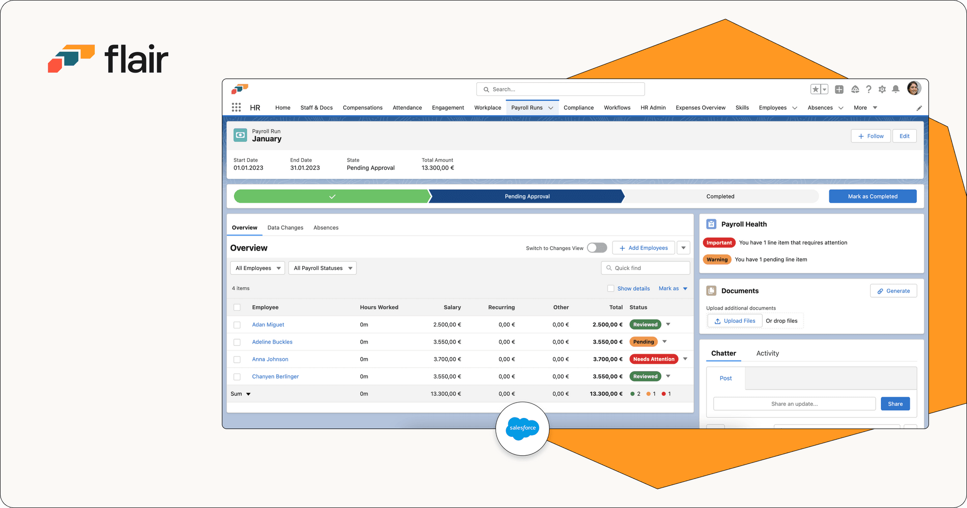The image size is (967, 508).
Task: Check the Anna Johnson row checkbox
Action: click(237, 359)
